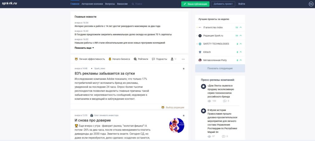Click Блог ленивого инвестора author link
The image size is (315, 141).
pos(106,115)
